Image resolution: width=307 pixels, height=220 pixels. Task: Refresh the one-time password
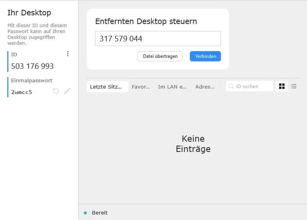[56, 91]
